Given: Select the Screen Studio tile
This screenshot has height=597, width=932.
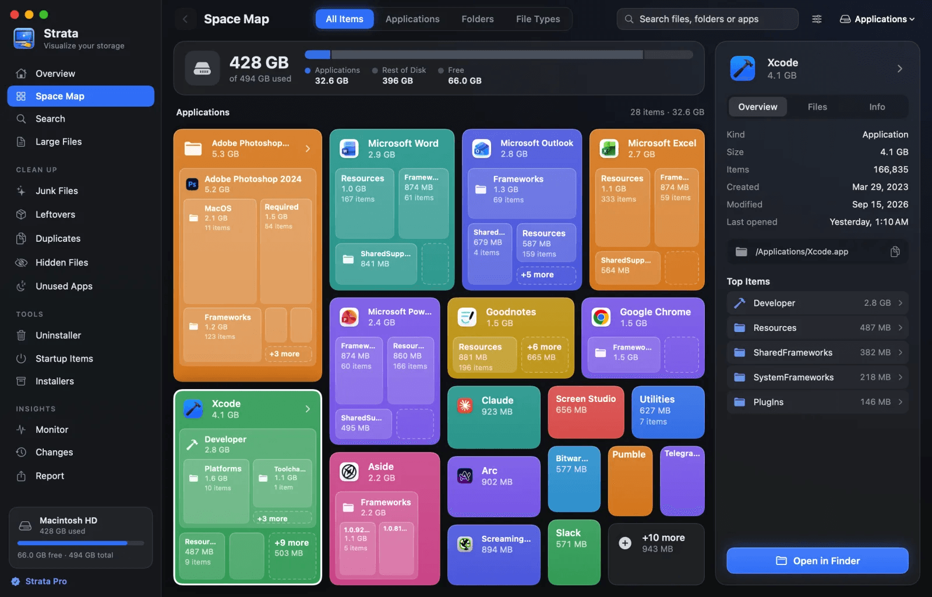Looking at the screenshot, I should 585,412.
